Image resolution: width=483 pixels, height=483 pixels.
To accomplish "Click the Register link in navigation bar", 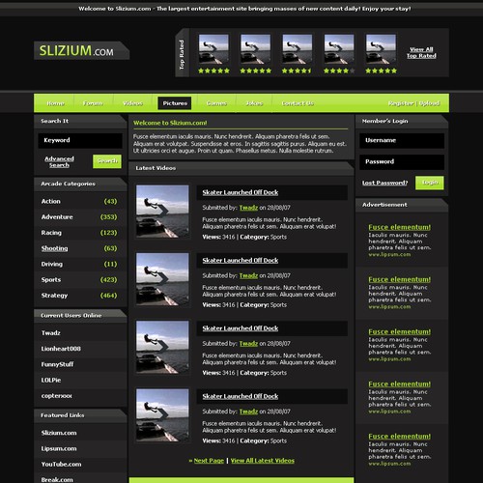I will click(401, 103).
